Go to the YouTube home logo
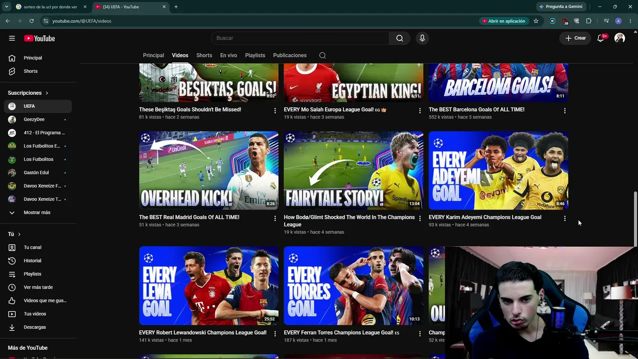 click(x=39, y=38)
